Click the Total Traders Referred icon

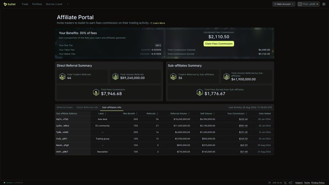62,76
